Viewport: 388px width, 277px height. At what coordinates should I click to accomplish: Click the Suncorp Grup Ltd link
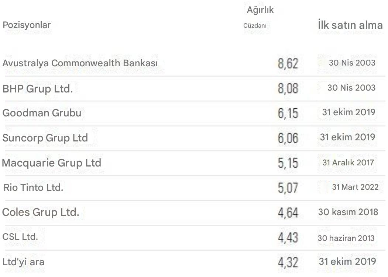[x=45, y=138]
